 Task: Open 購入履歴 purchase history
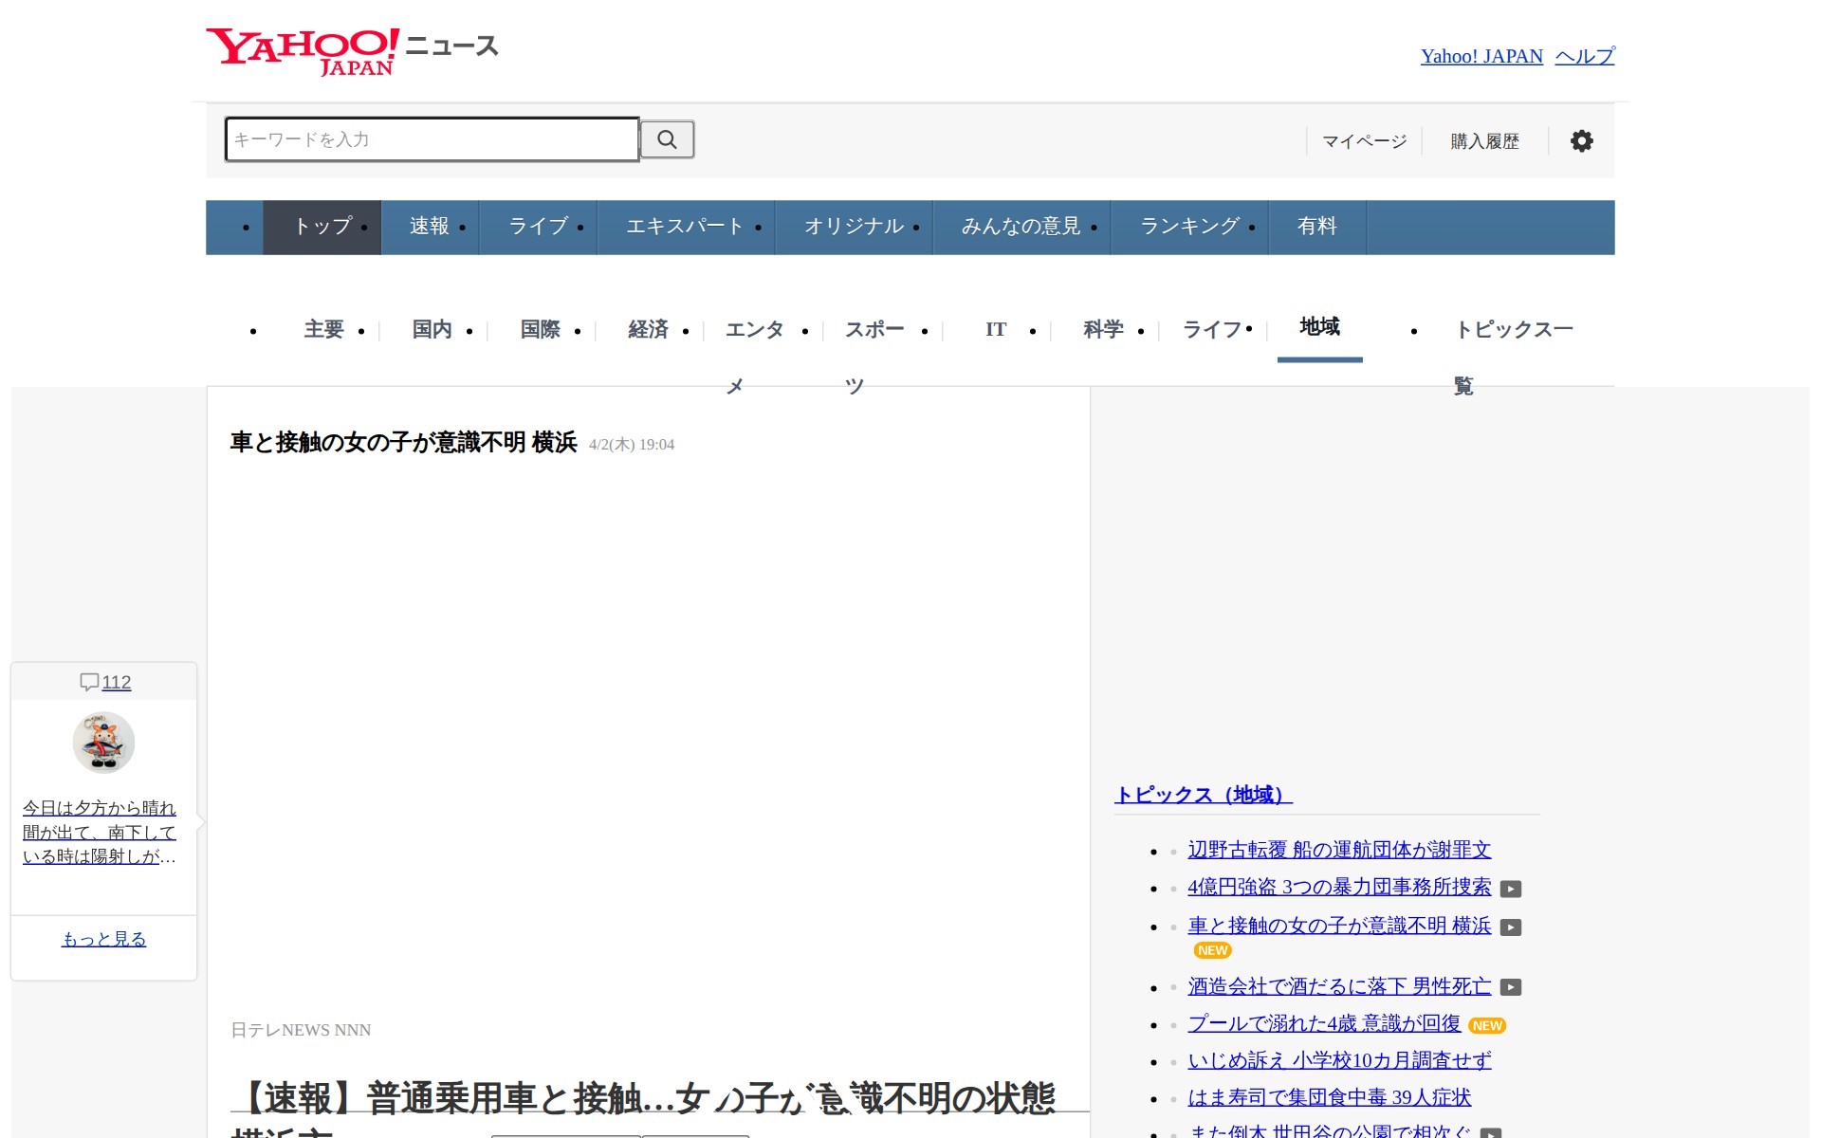point(1484,141)
